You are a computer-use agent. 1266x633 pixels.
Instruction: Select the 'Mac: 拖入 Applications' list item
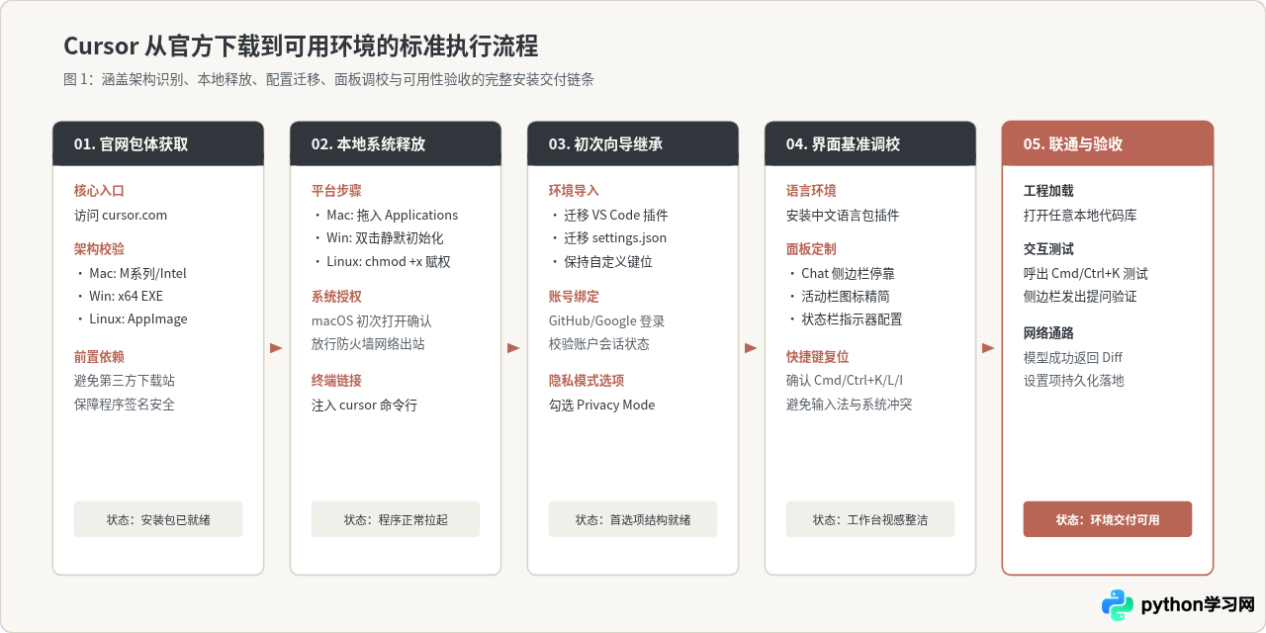pyautogui.click(x=385, y=215)
